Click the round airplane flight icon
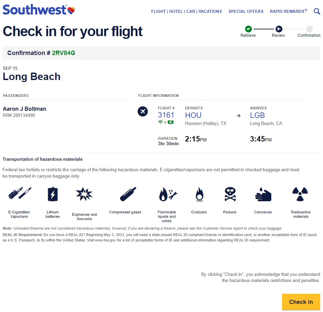This screenshot has width=323, height=312. [x=143, y=111]
